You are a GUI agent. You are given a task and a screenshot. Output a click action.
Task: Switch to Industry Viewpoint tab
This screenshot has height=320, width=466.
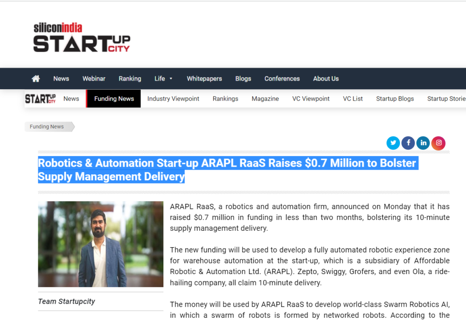173,99
